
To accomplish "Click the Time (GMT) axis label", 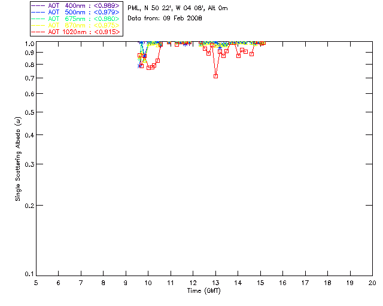I will (203, 291).
